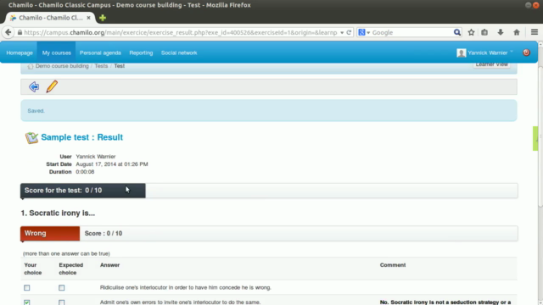Click answer text Ridiculise one's interlocutor
Image resolution: width=543 pixels, height=305 pixels.
coord(186,287)
